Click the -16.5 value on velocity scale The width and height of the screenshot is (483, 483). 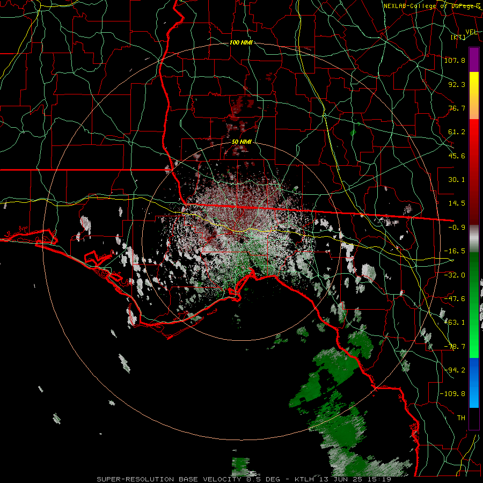coord(455,251)
